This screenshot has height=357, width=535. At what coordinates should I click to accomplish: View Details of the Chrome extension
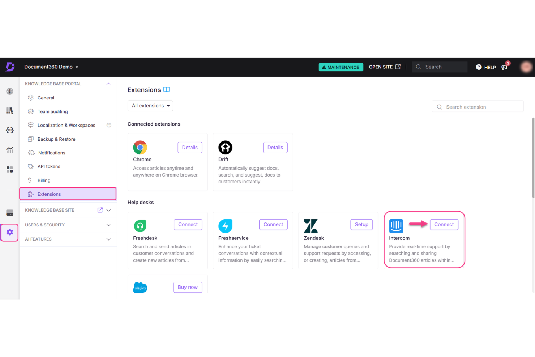tap(190, 147)
